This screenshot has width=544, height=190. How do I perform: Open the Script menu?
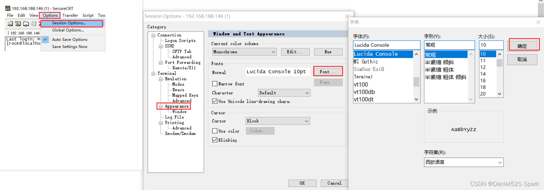pyautogui.click(x=88, y=15)
